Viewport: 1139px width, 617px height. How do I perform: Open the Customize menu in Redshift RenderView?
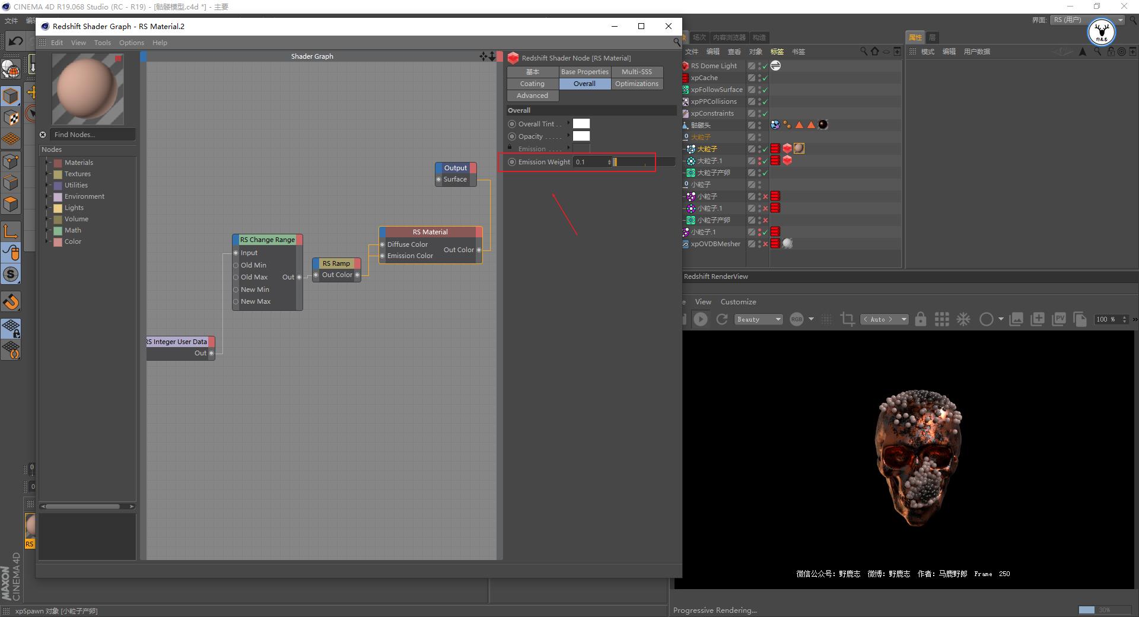738,301
